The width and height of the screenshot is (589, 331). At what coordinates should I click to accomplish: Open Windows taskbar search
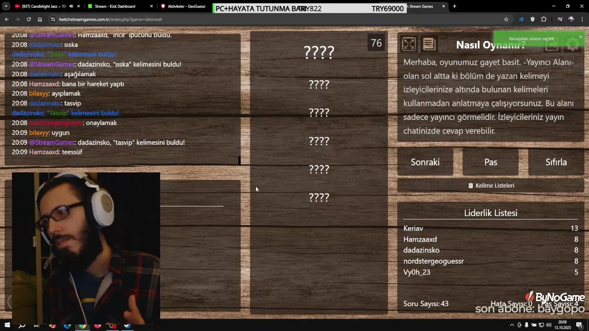tap(22, 325)
